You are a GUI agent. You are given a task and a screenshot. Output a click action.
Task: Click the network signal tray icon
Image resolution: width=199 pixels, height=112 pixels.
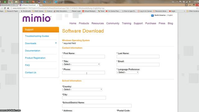(187, 2)
